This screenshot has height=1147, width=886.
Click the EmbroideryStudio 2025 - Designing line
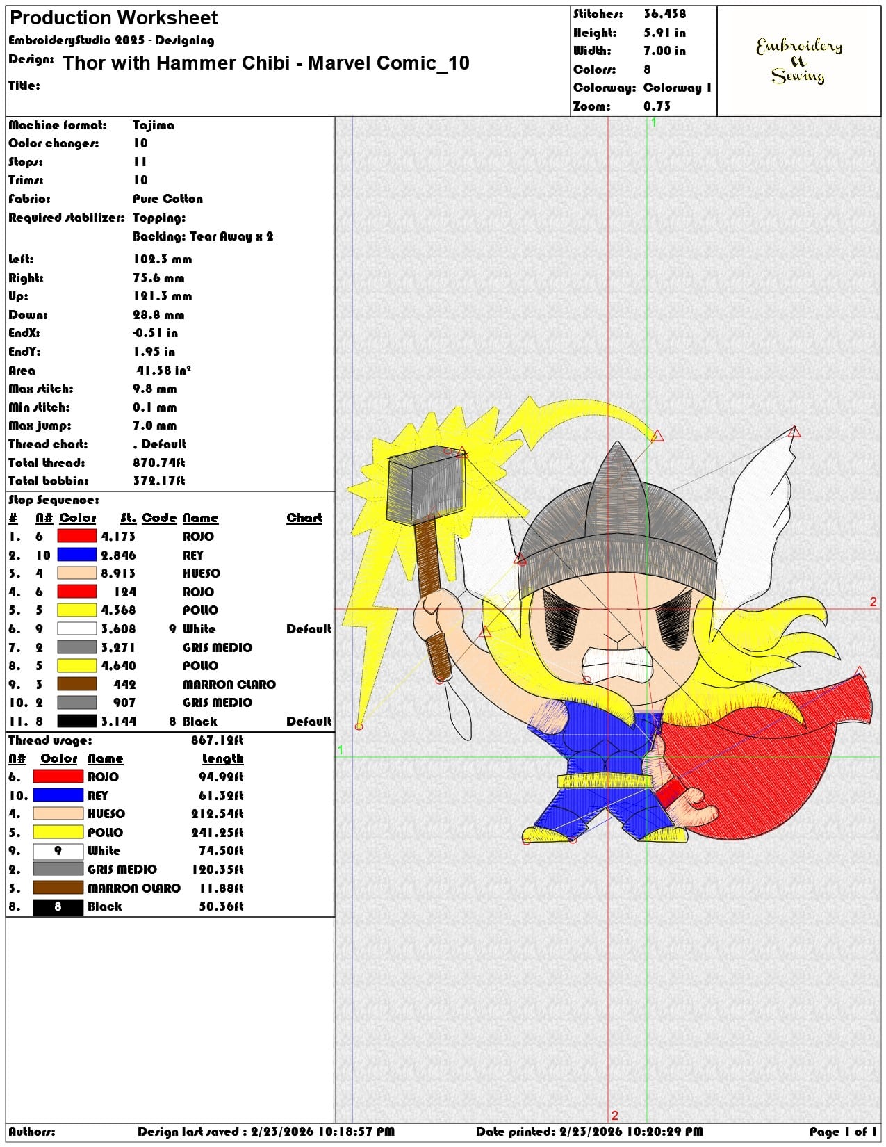coord(111,40)
